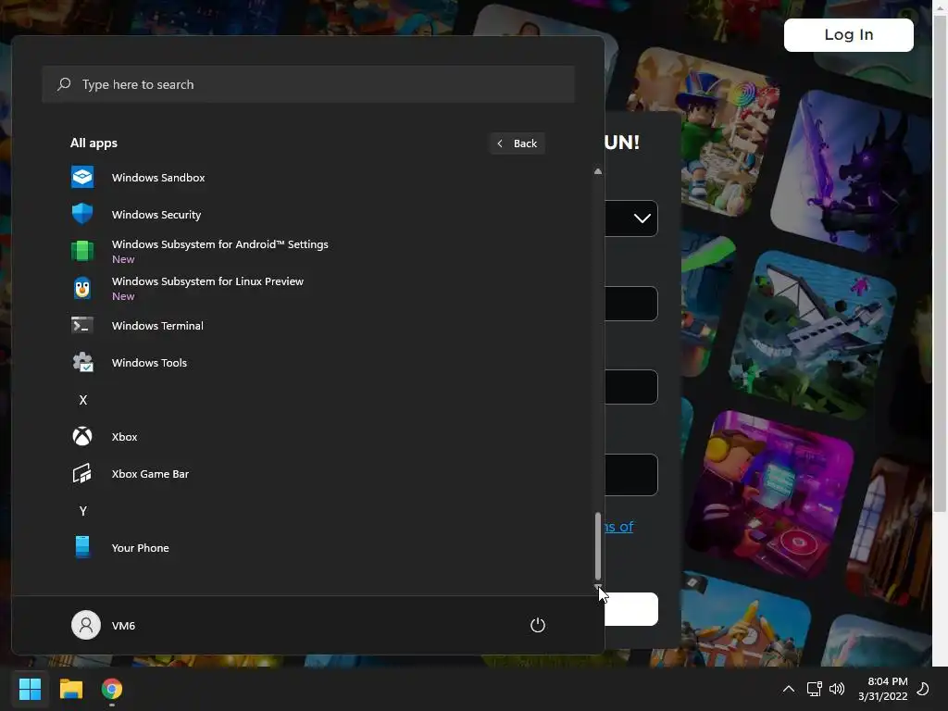Click the Roblox page vertical scrollbar
Viewport: 948px width, 711px height.
point(940,266)
